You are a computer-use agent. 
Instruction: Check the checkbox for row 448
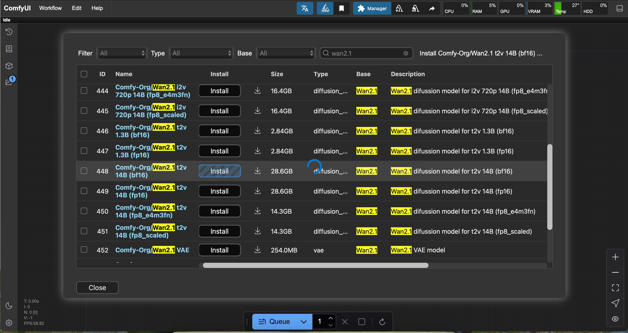pyautogui.click(x=84, y=171)
